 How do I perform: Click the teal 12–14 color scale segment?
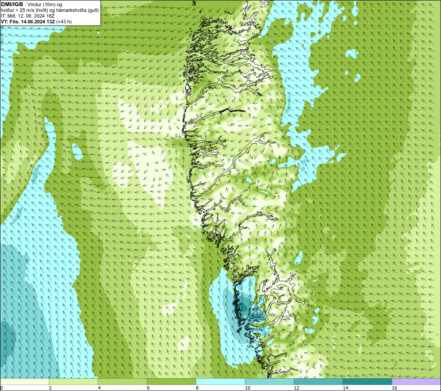click(x=318, y=381)
